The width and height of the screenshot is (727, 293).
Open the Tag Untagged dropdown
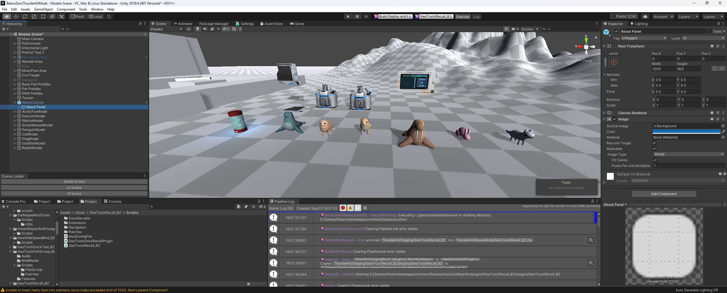644,38
